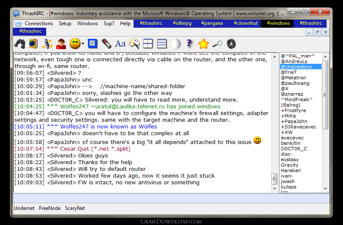The height and width of the screenshot is (225, 343).
Task: Click the chat scrollbar down arrow
Action: [x=275, y=189]
